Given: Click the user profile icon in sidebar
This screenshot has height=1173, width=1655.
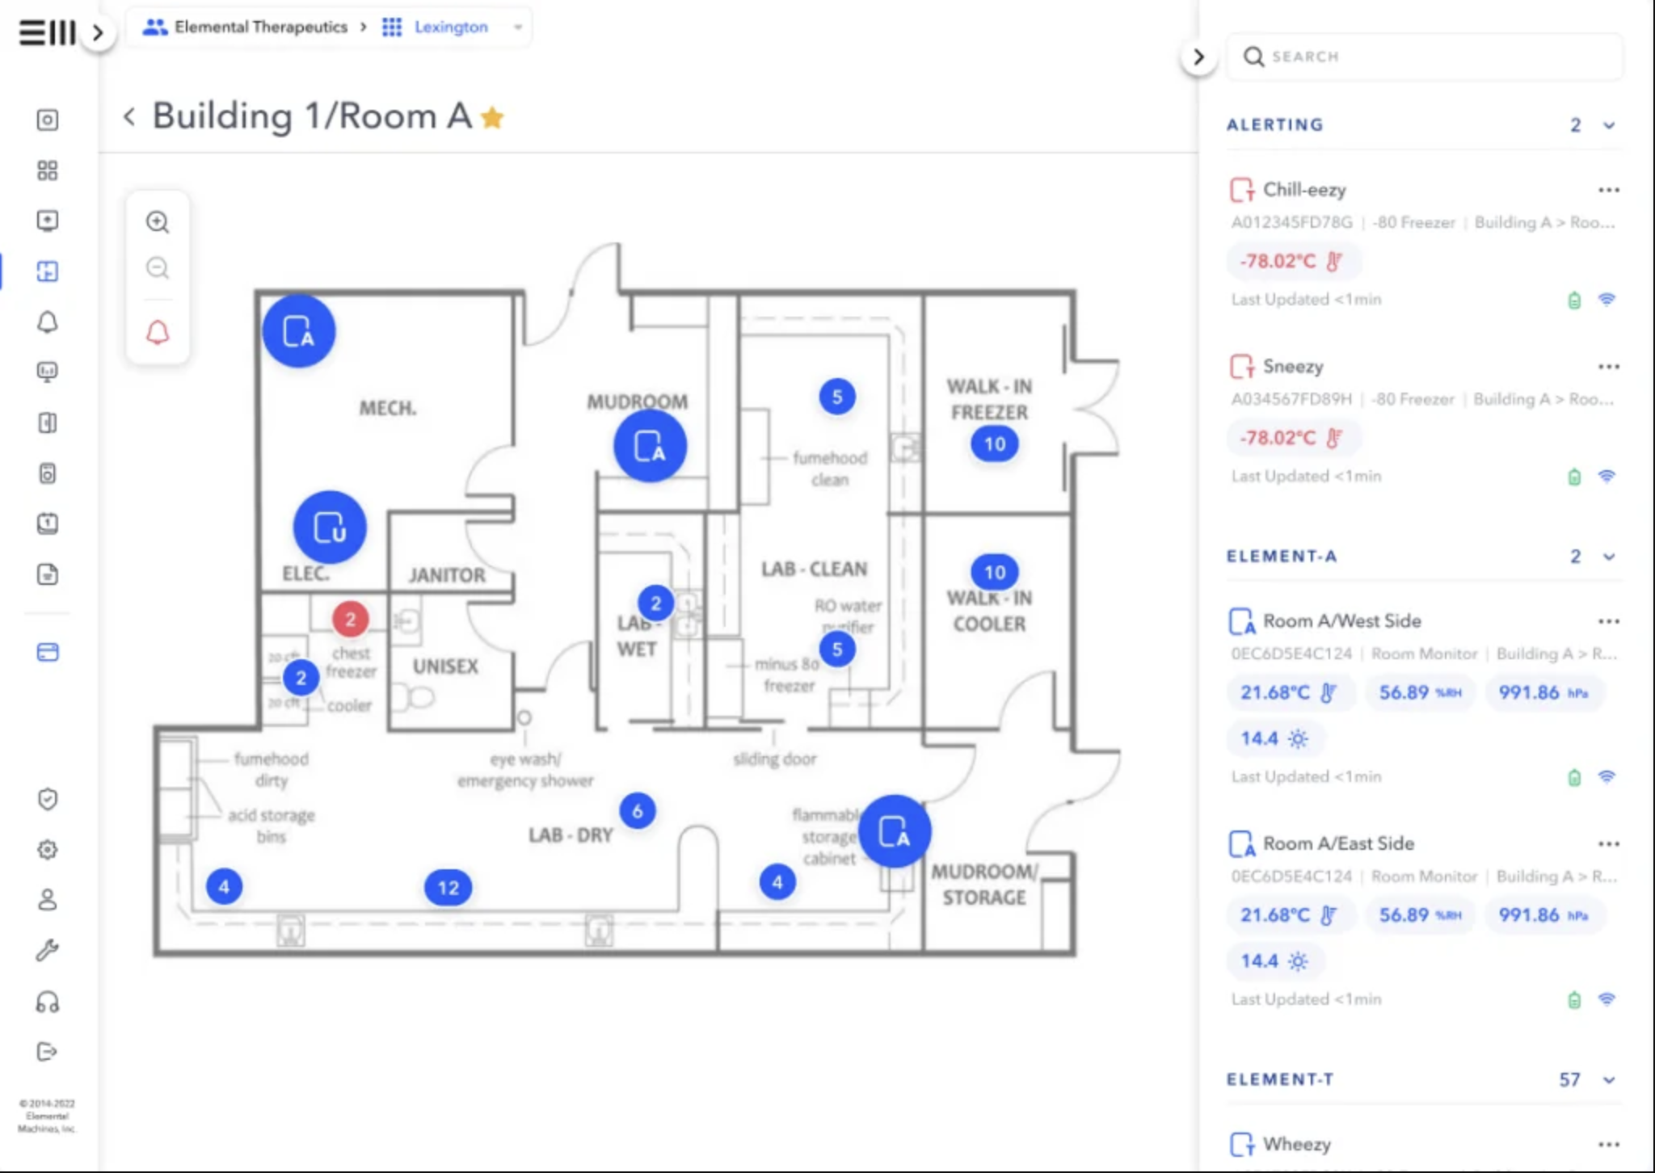Looking at the screenshot, I should click(x=48, y=900).
